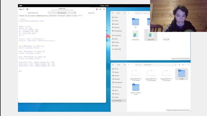
Task: Open the path bar kebab menu in lower Files
Action: click(176, 64)
